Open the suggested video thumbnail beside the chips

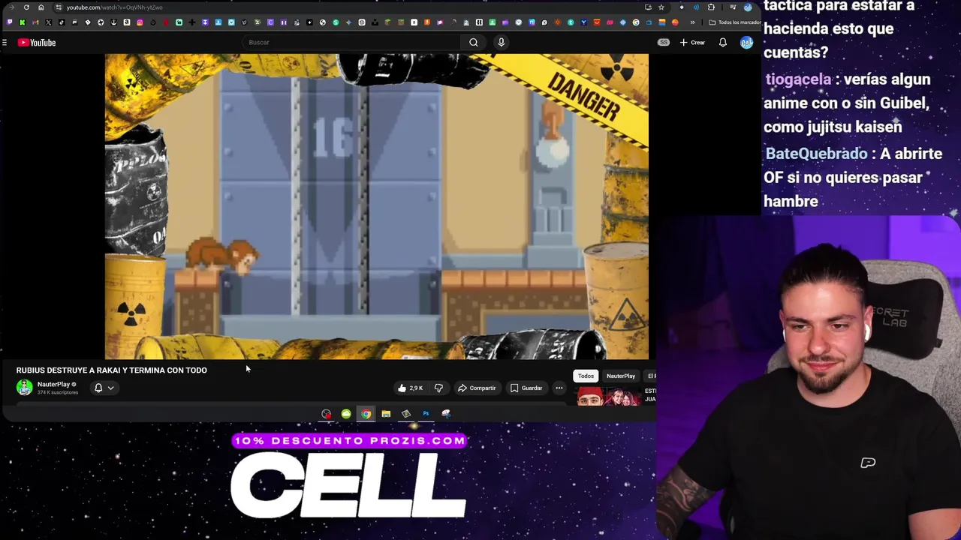click(609, 396)
